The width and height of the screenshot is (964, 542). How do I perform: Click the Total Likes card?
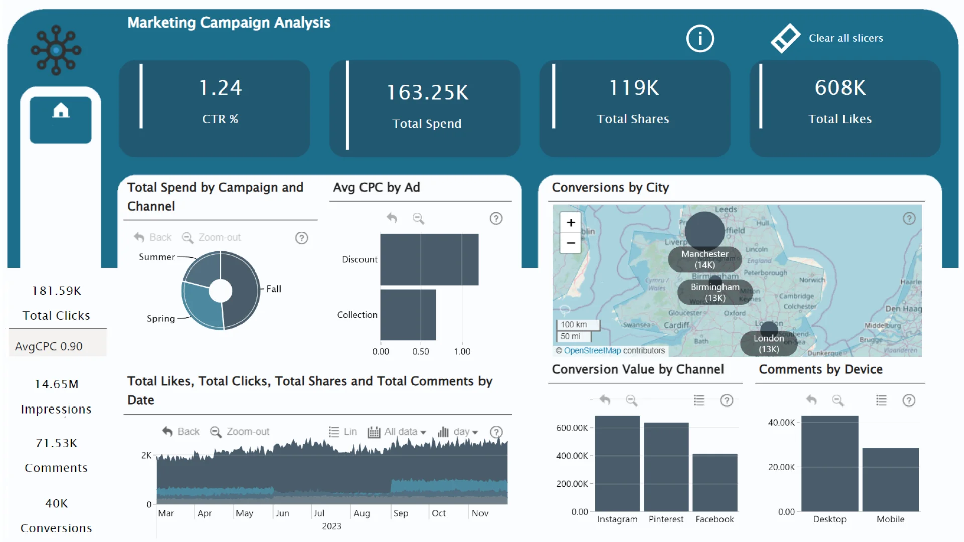coord(845,108)
